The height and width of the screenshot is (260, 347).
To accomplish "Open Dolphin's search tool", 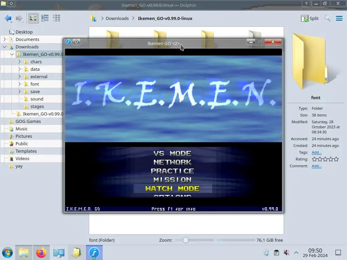I will tap(328, 18).
